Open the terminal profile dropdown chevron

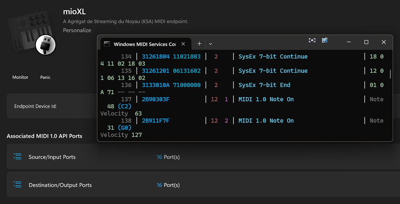click(x=210, y=44)
